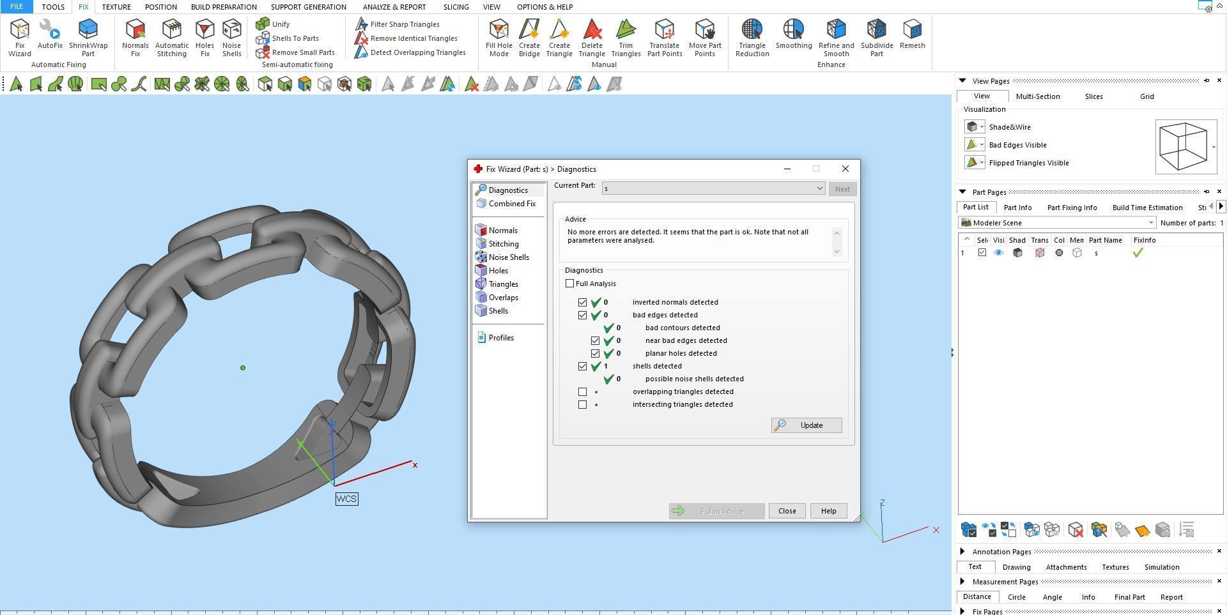Toggle visibility eye for part s
This screenshot has height=615, width=1227.
(x=998, y=253)
